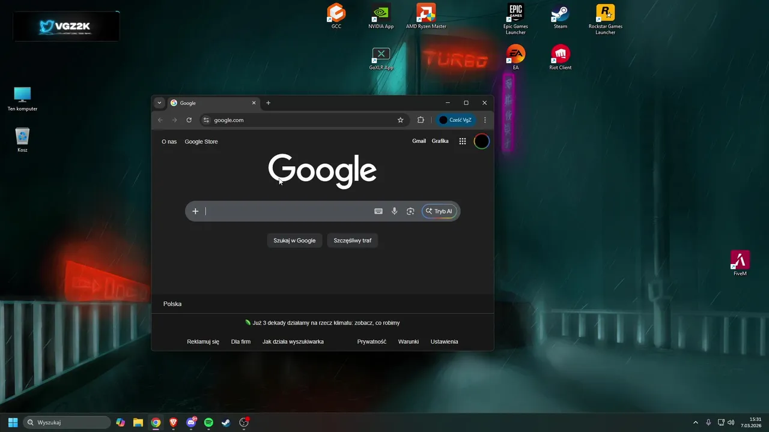Open the GoXLR App desktop shortcut
This screenshot has height=432, width=769.
click(x=381, y=59)
